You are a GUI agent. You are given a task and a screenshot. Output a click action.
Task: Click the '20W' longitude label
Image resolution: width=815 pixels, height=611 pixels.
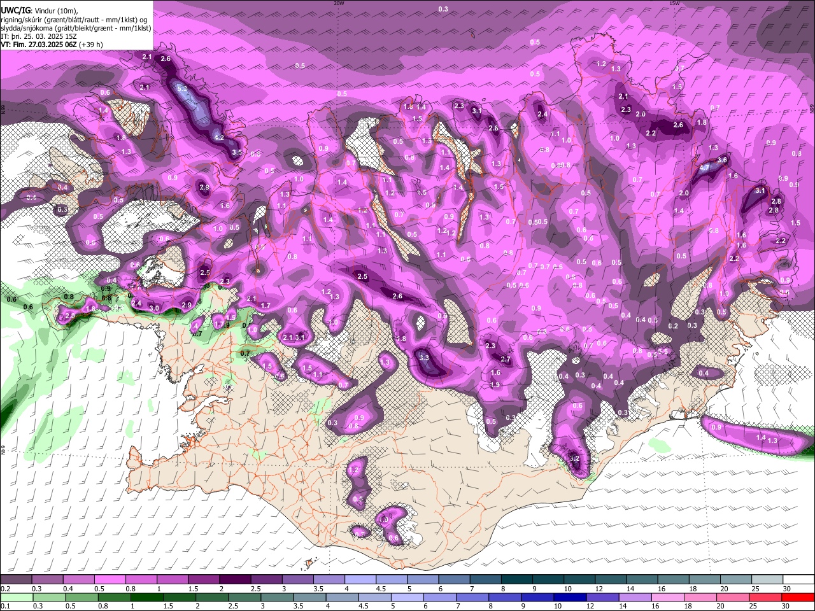tap(339, 3)
